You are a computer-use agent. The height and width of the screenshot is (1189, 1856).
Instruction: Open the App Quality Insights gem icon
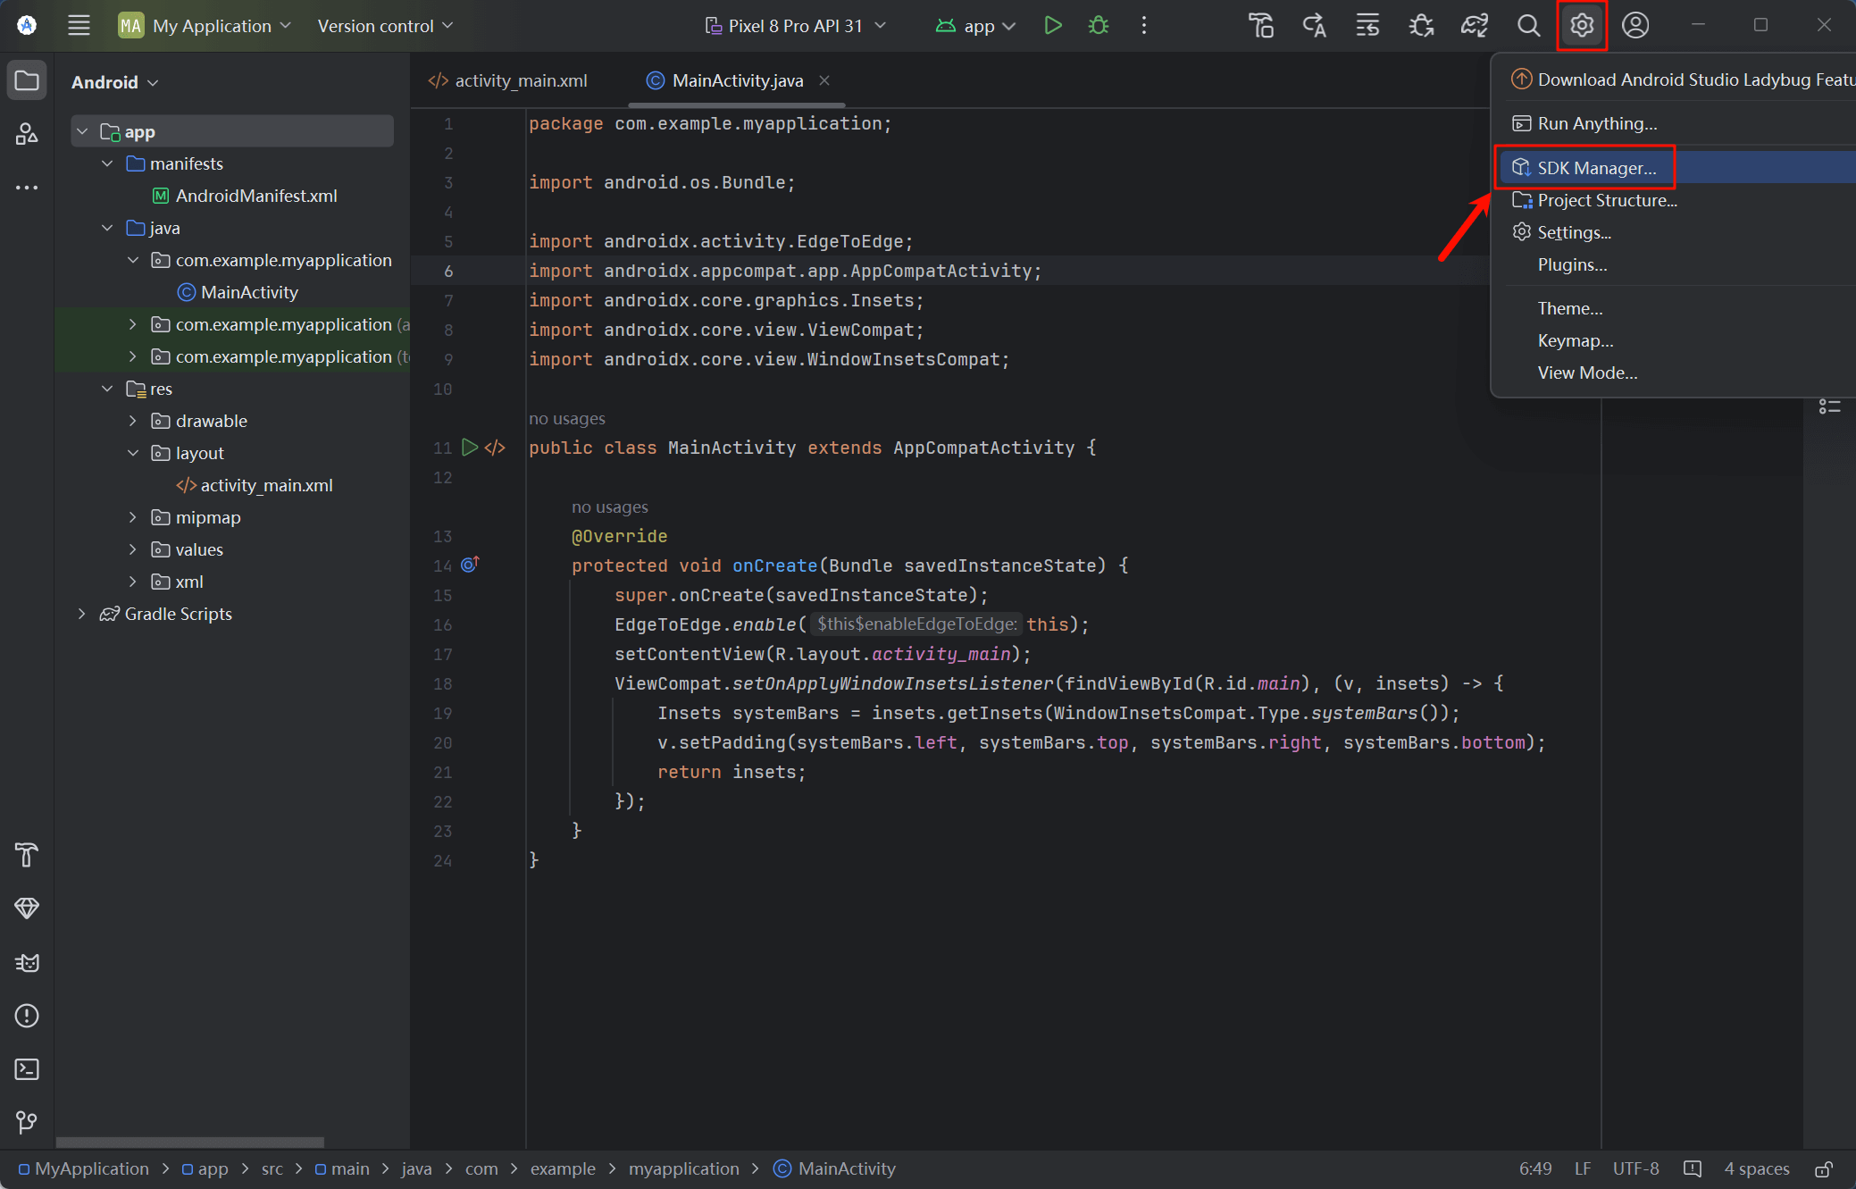(27, 908)
